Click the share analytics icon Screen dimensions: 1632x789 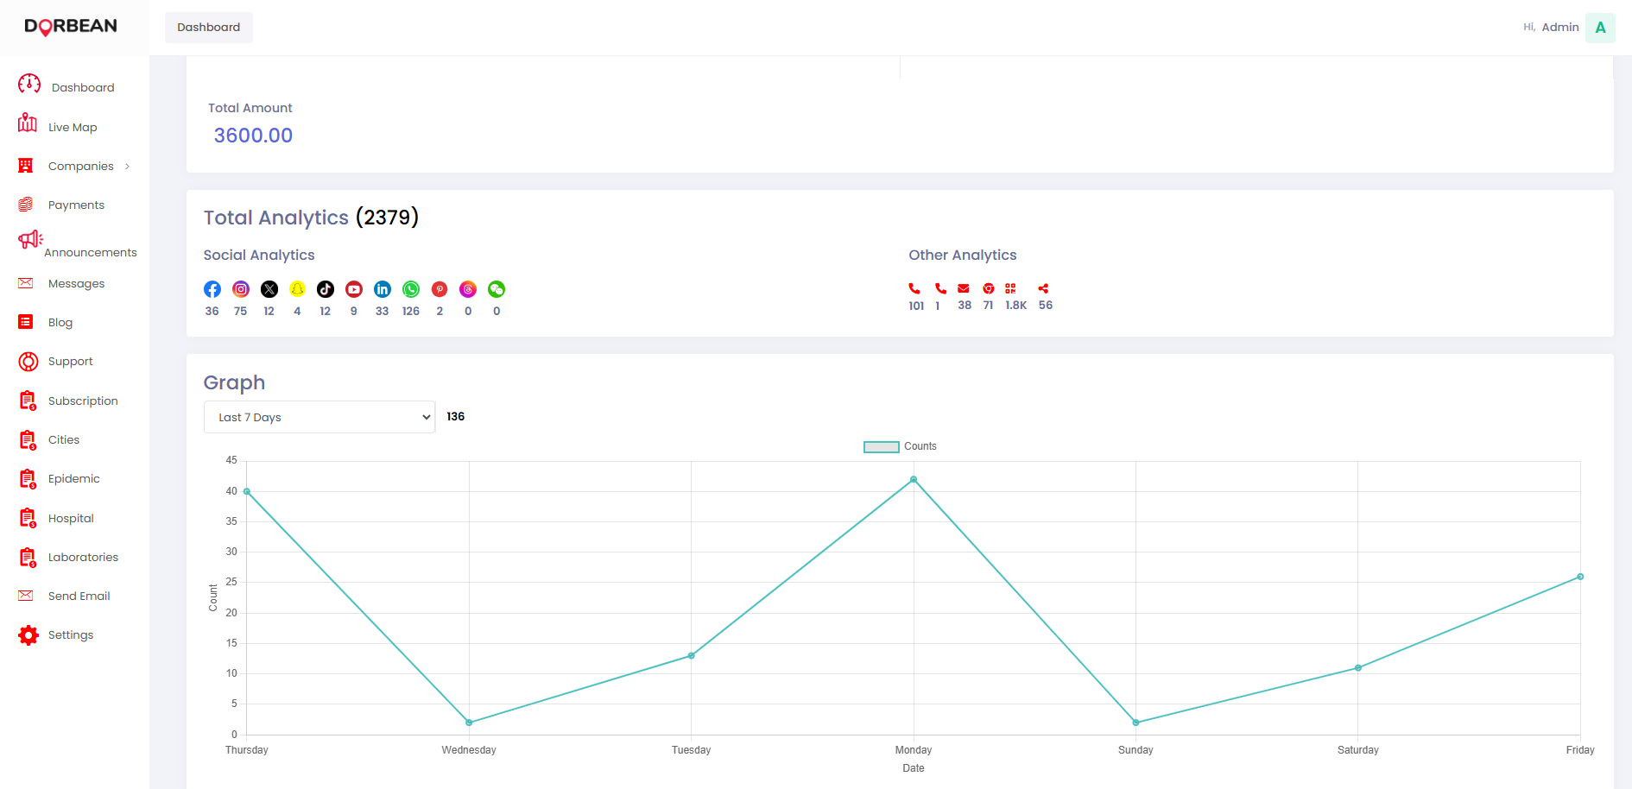1043,288
